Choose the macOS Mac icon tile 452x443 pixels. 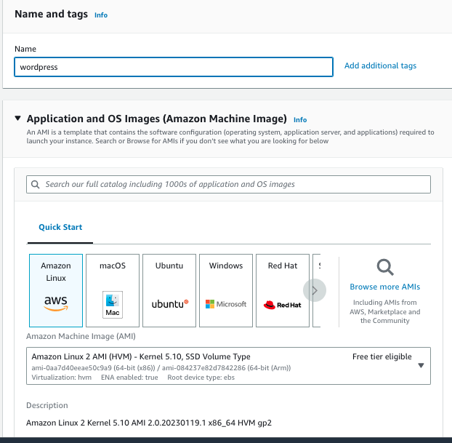point(113,290)
